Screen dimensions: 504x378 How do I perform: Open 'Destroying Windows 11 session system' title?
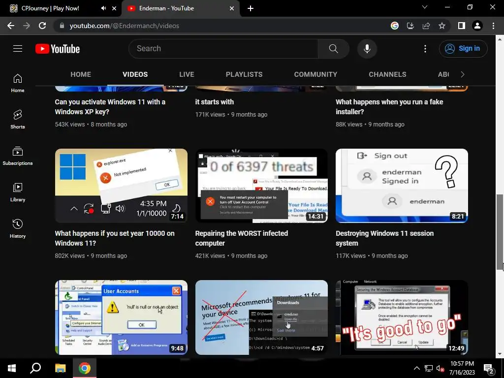point(384,238)
